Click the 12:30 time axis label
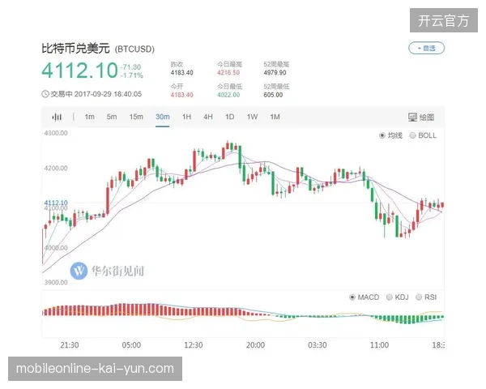The height and width of the screenshot is (389, 486). [x=194, y=345]
